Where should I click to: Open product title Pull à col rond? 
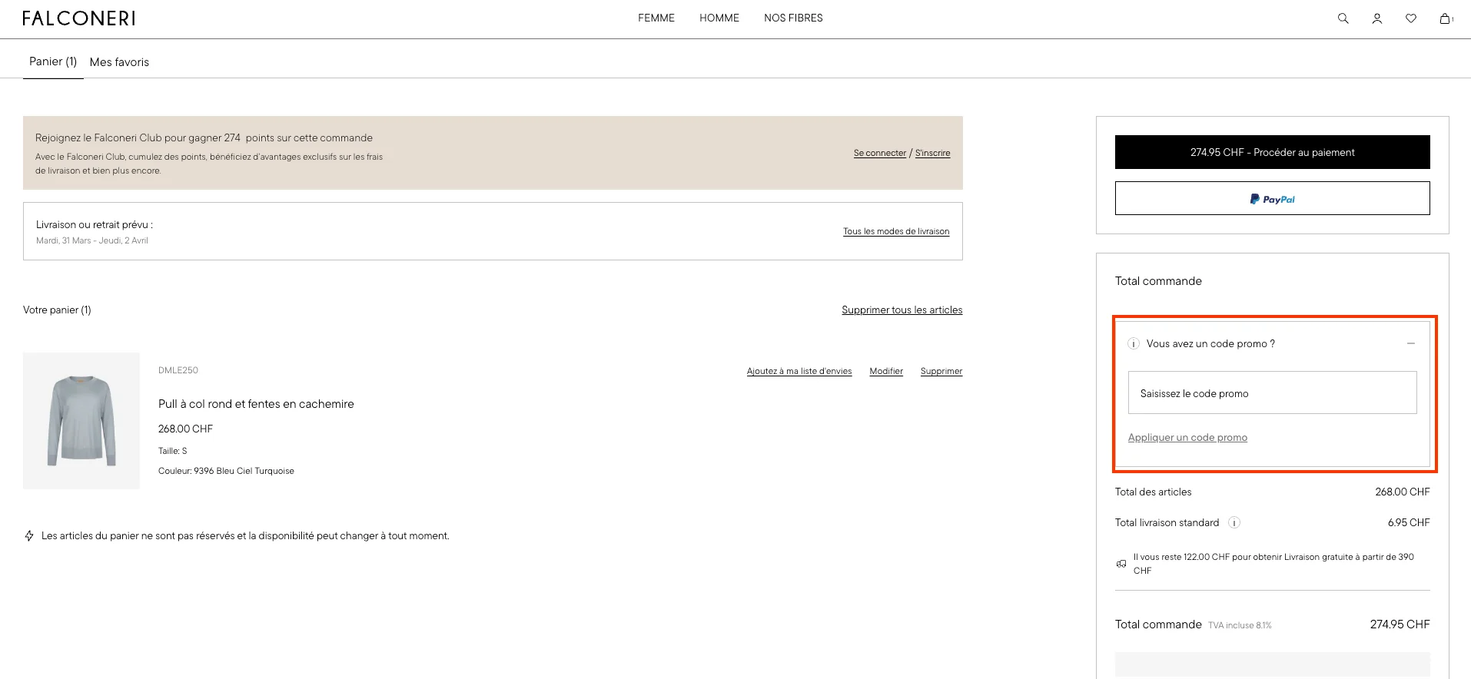[x=256, y=404]
